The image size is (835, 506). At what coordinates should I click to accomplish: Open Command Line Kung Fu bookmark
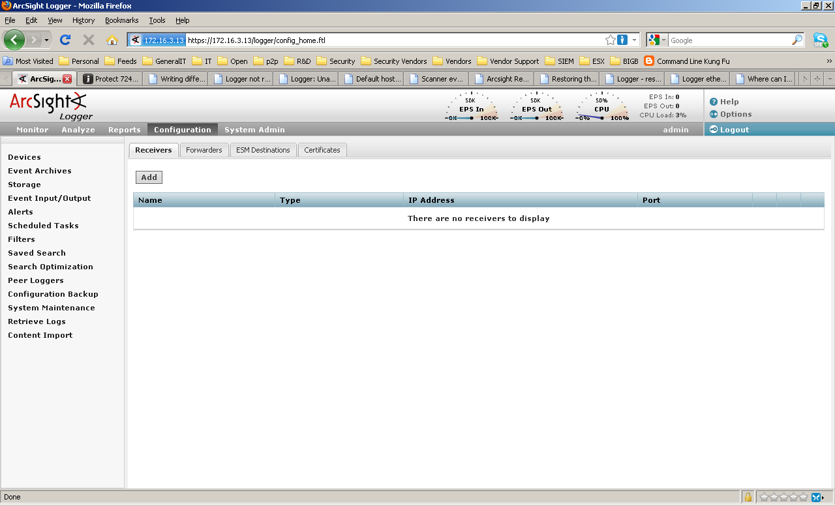point(687,61)
